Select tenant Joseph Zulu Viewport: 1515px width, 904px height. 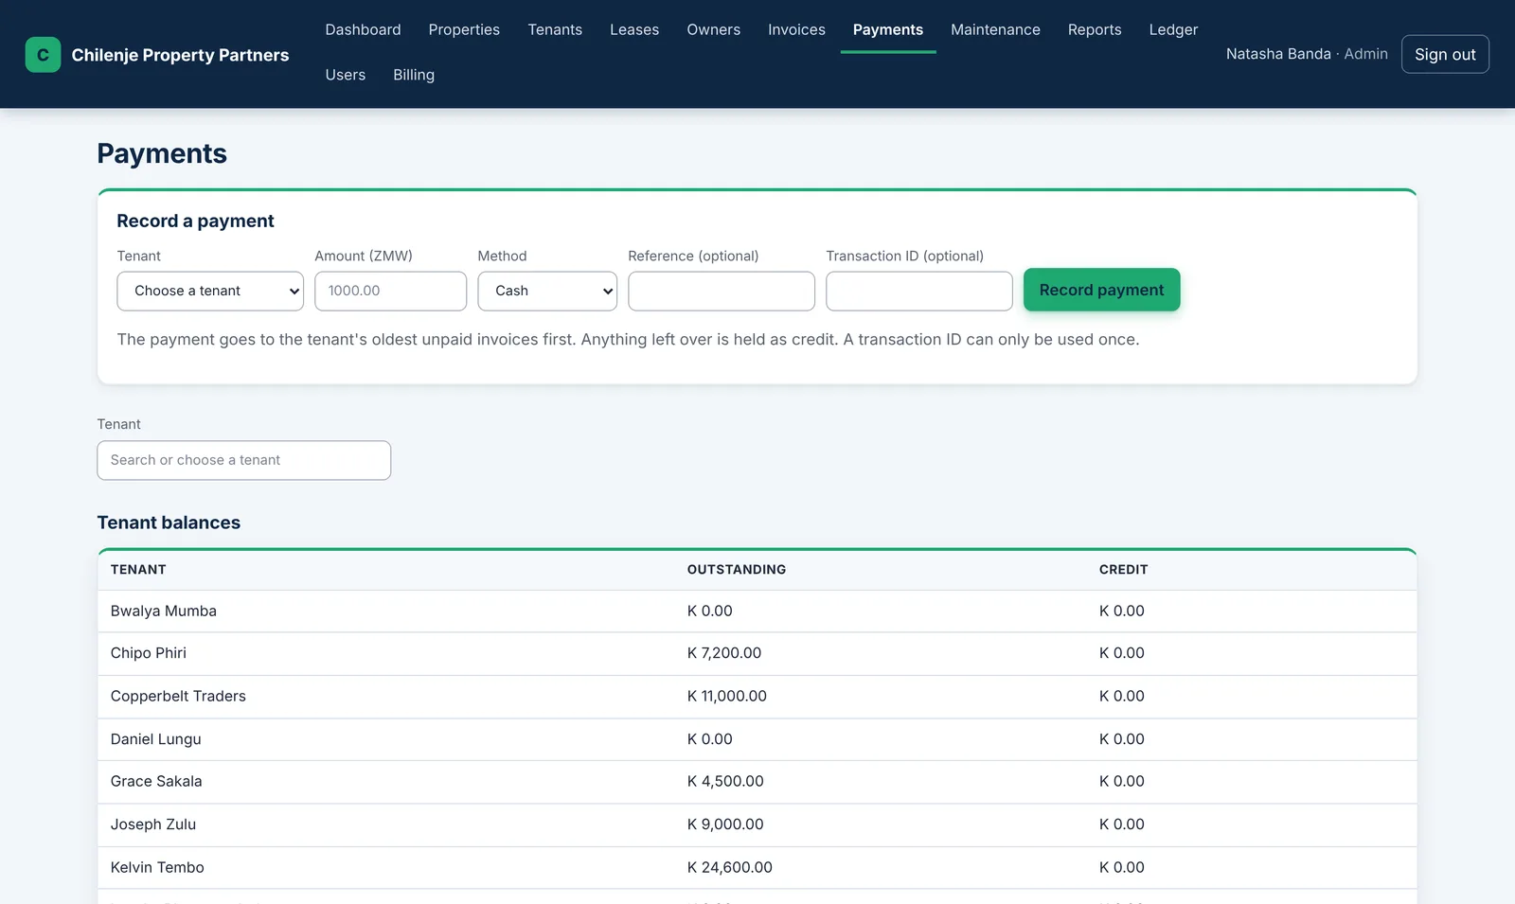pyautogui.click(x=153, y=824)
